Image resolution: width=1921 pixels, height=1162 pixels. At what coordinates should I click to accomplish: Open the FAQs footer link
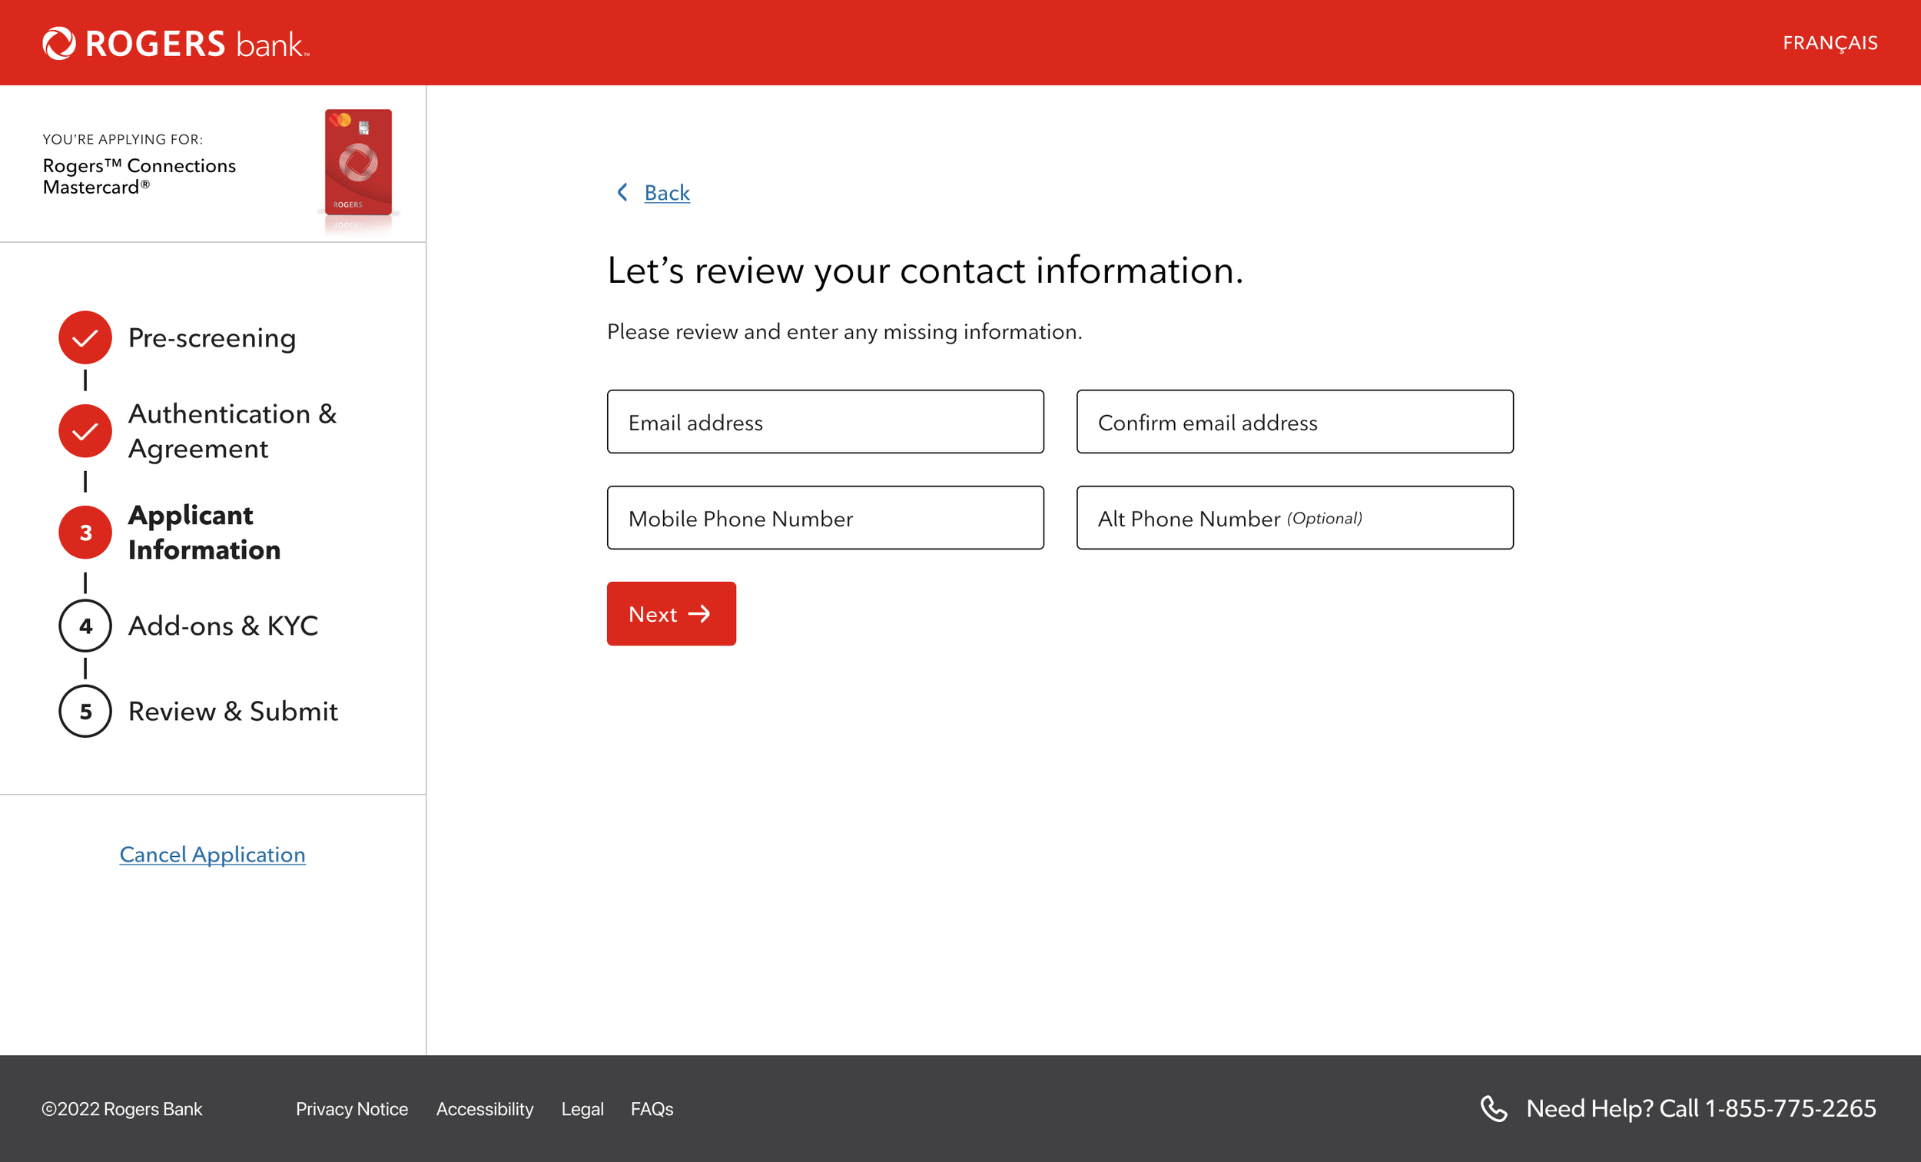coord(652,1109)
